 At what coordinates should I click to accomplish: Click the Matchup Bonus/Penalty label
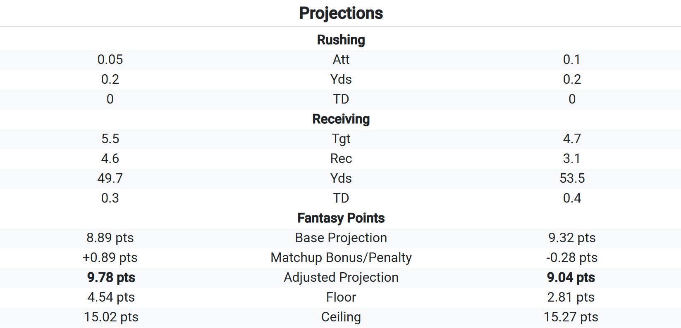(341, 257)
